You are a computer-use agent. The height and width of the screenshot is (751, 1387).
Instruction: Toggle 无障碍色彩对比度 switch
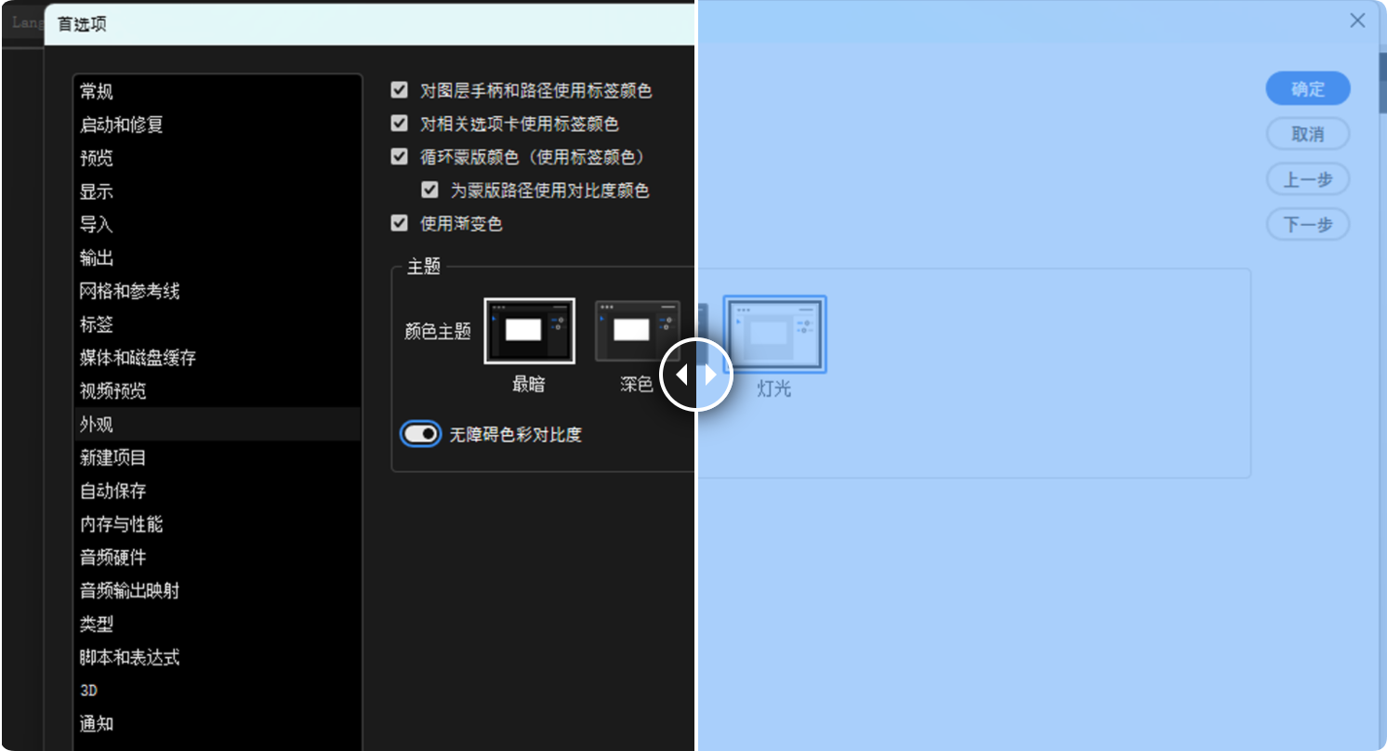coord(421,434)
